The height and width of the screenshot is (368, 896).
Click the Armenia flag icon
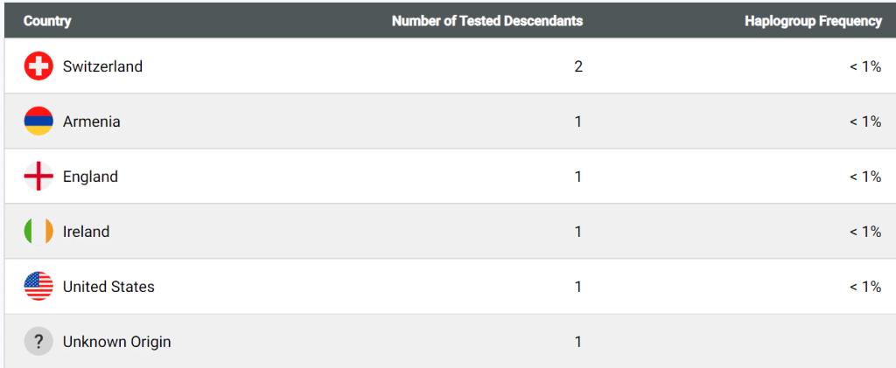tap(38, 122)
